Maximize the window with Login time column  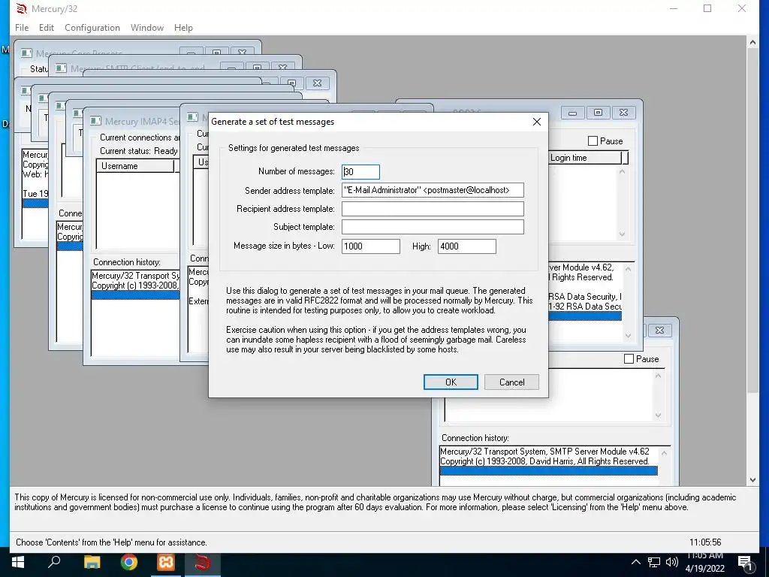coord(598,113)
